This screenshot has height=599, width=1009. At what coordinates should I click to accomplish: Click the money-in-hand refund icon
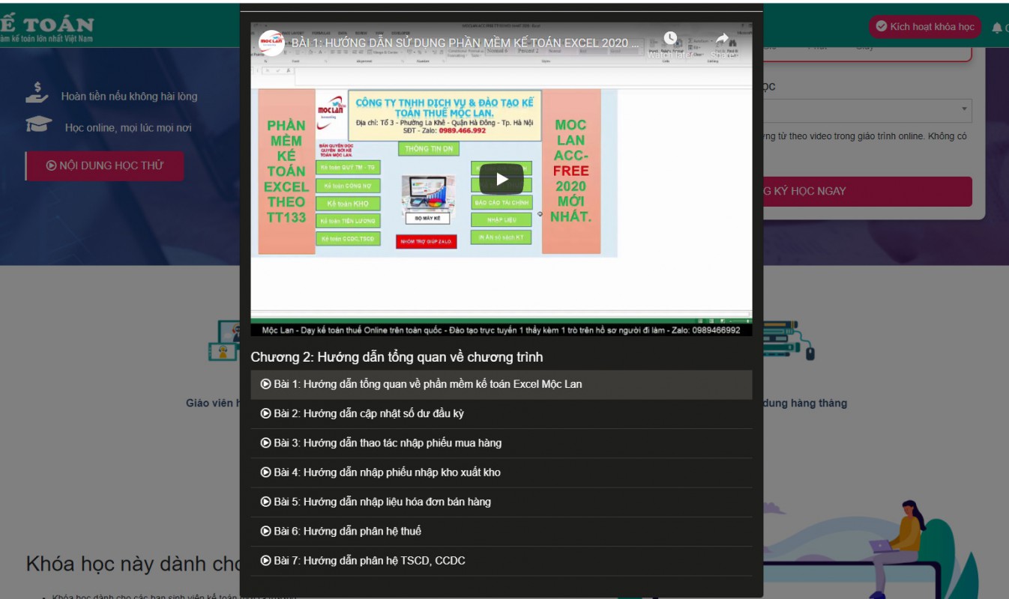[37, 93]
